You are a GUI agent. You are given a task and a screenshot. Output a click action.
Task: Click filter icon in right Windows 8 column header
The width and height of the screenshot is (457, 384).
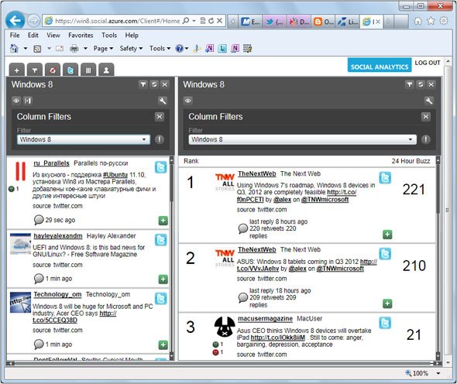[x=409, y=84]
